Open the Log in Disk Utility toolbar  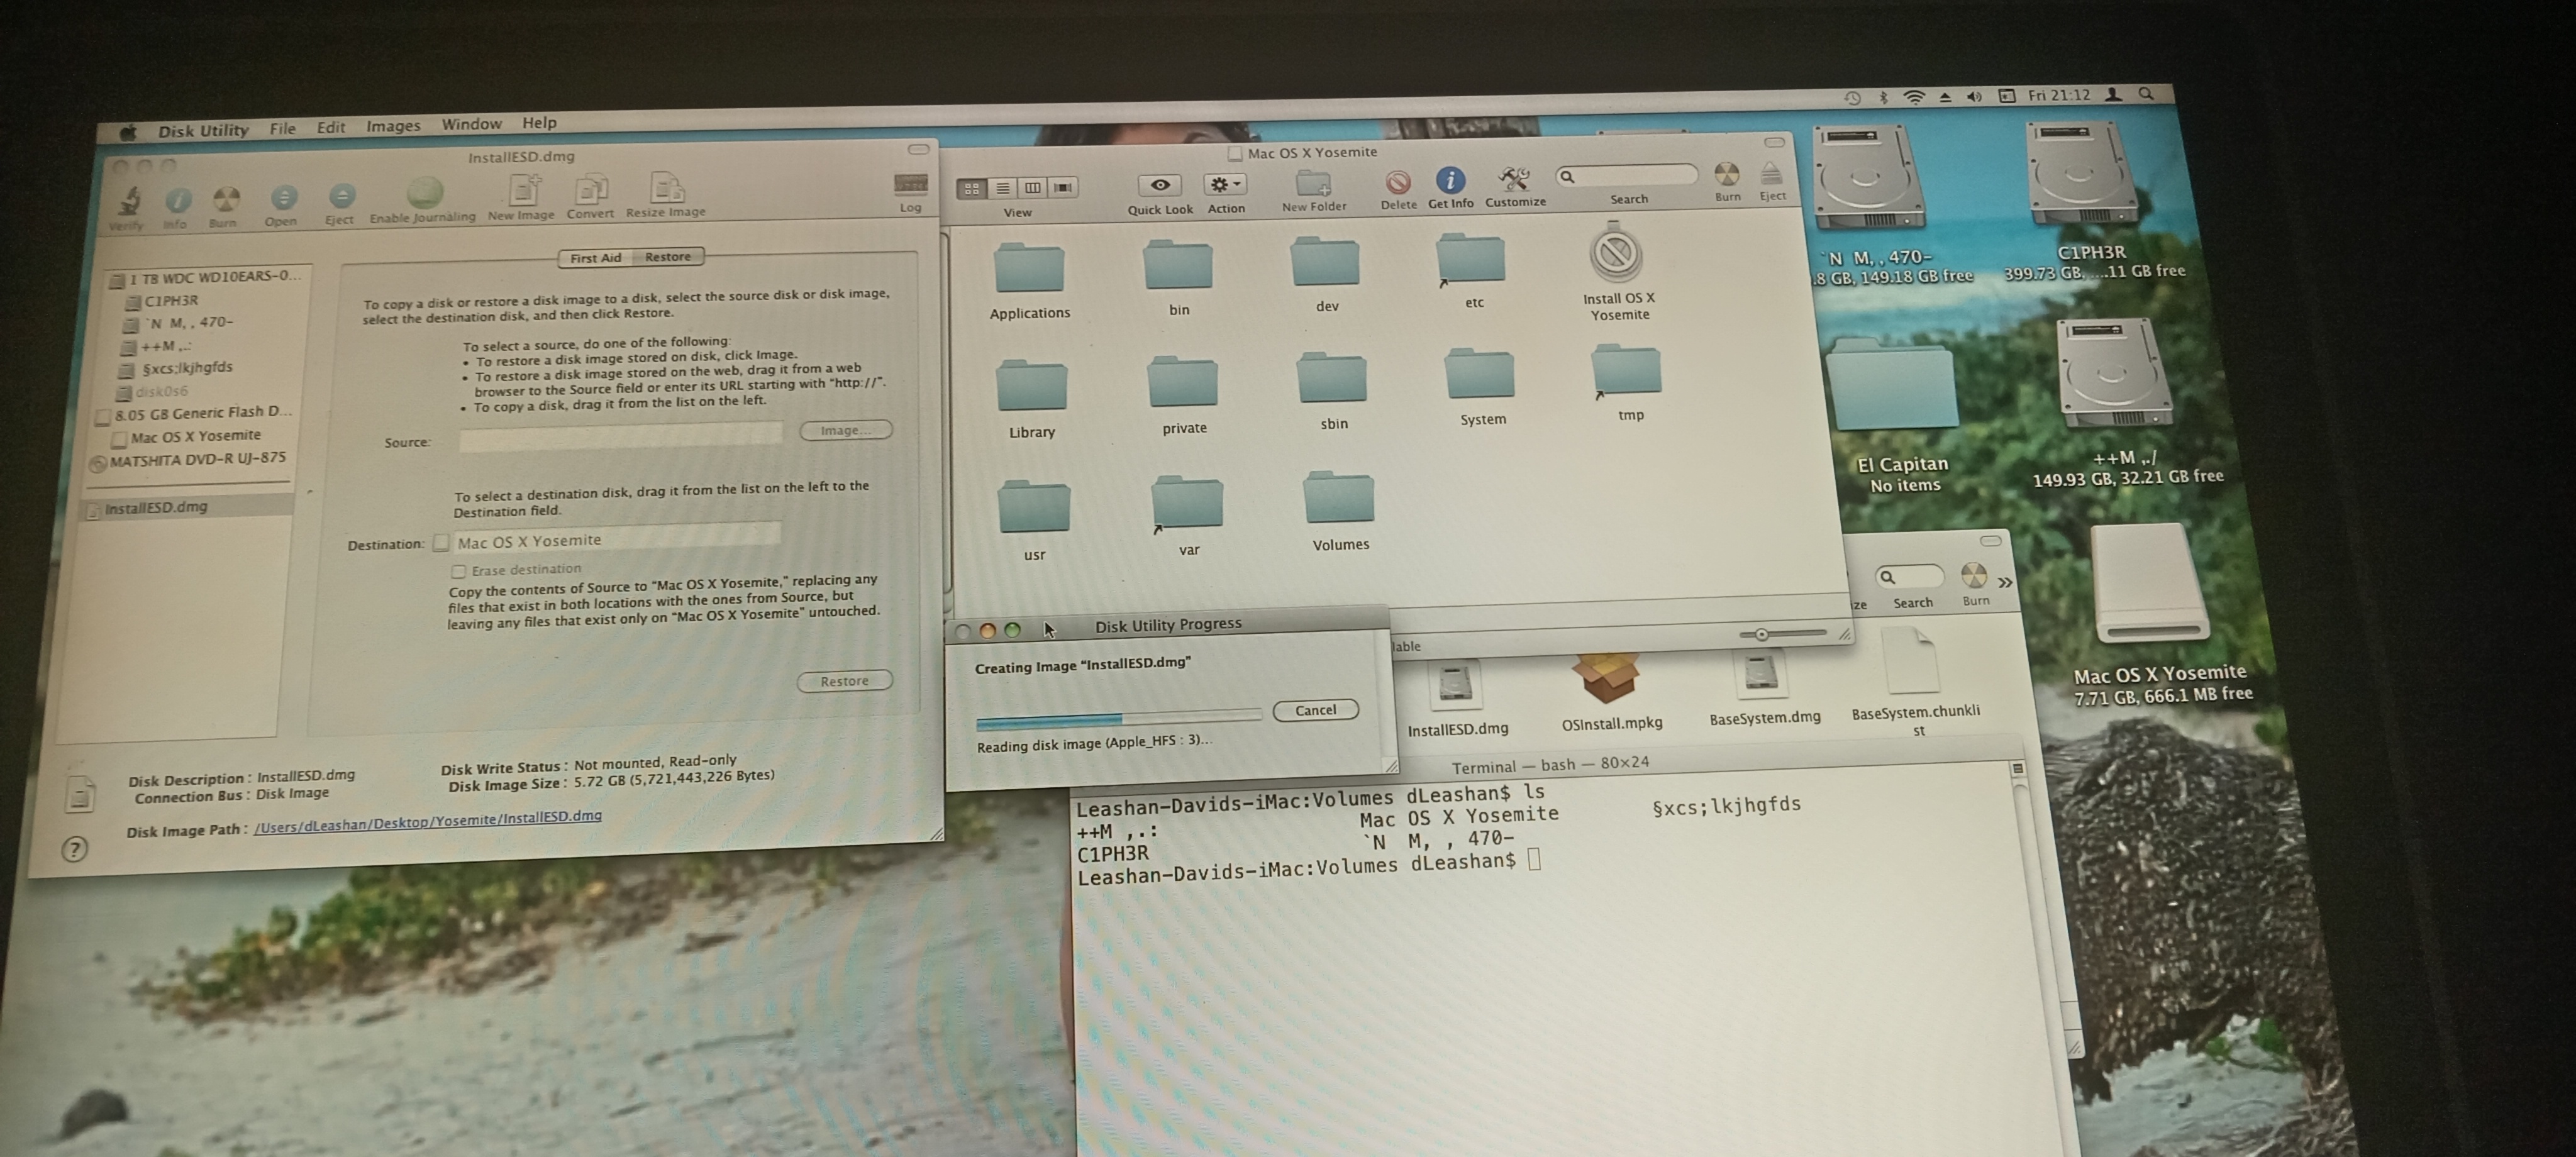[x=910, y=185]
